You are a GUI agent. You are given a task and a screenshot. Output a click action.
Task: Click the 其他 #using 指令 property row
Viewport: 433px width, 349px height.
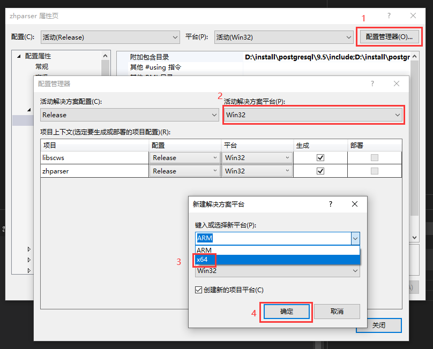click(264, 67)
